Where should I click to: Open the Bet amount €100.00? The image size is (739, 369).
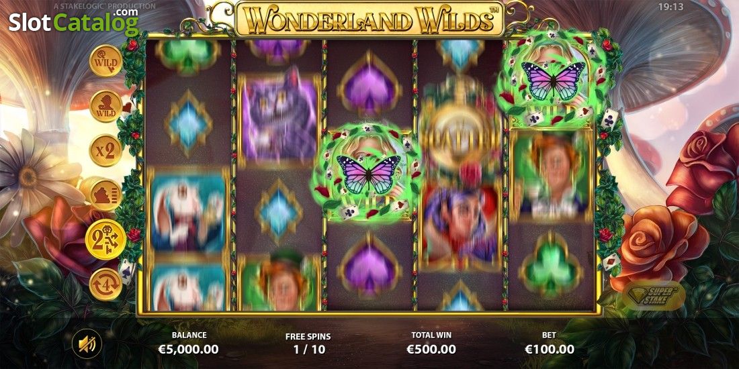pos(549,344)
